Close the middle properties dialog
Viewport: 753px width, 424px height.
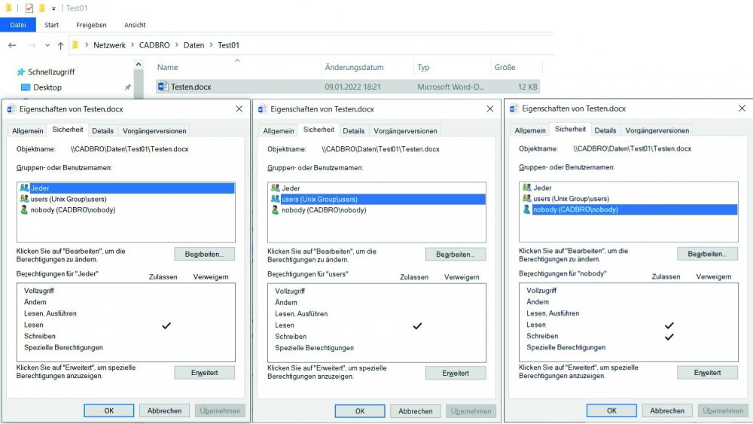click(x=490, y=109)
